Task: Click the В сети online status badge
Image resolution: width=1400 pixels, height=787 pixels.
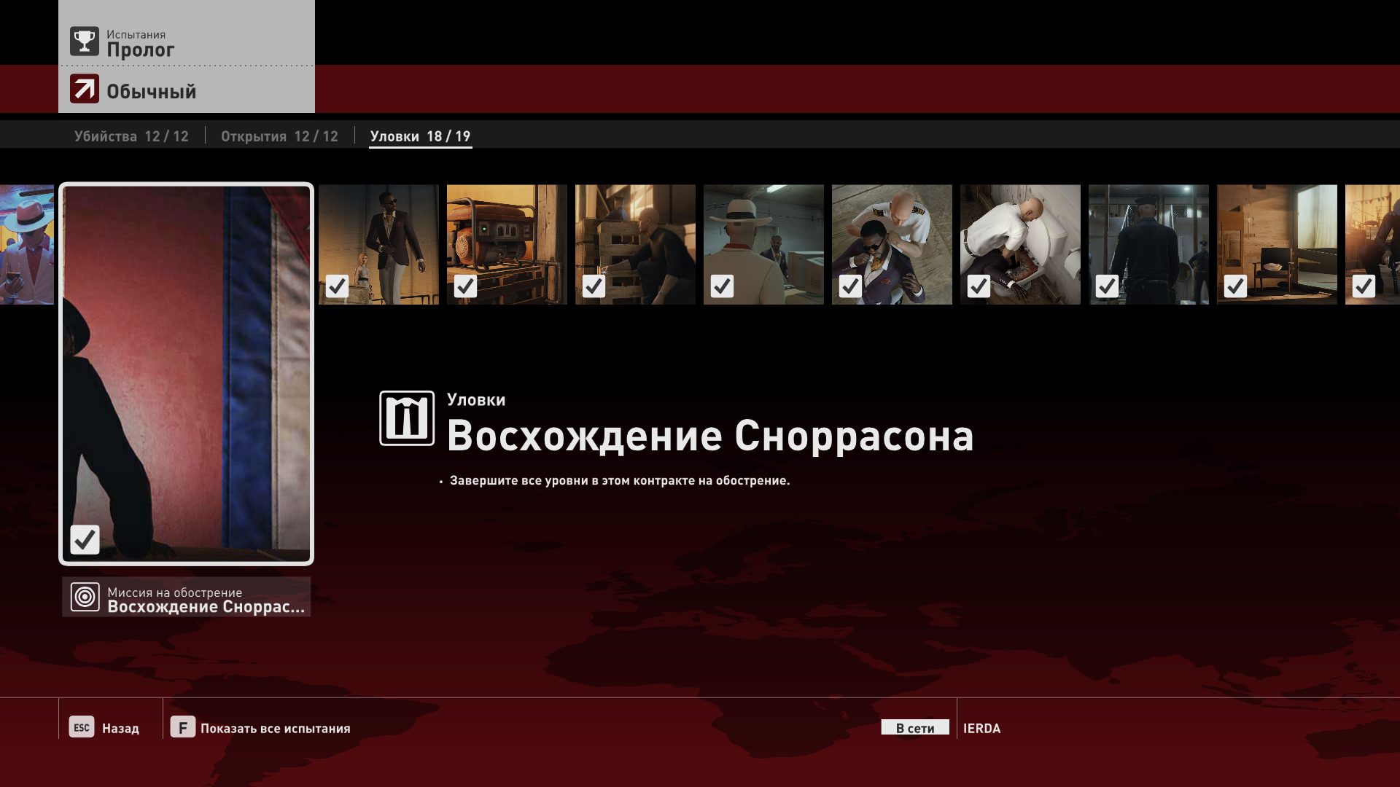Action: click(914, 728)
